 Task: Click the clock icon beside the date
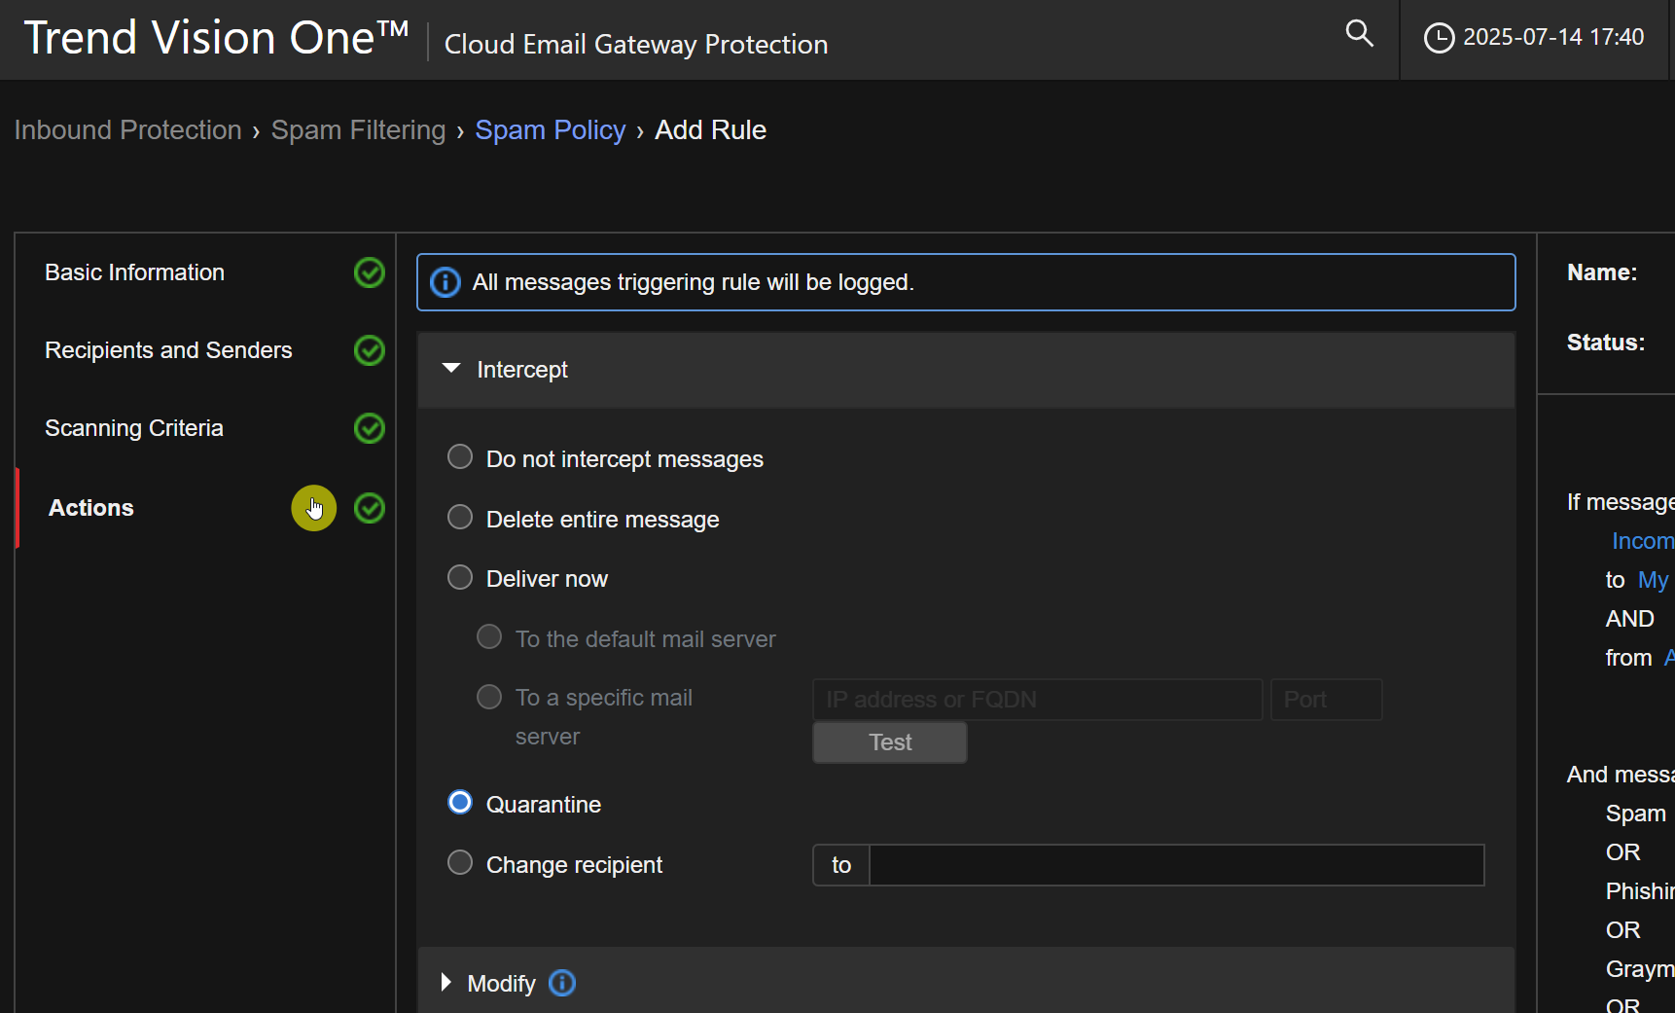(1439, 38)
